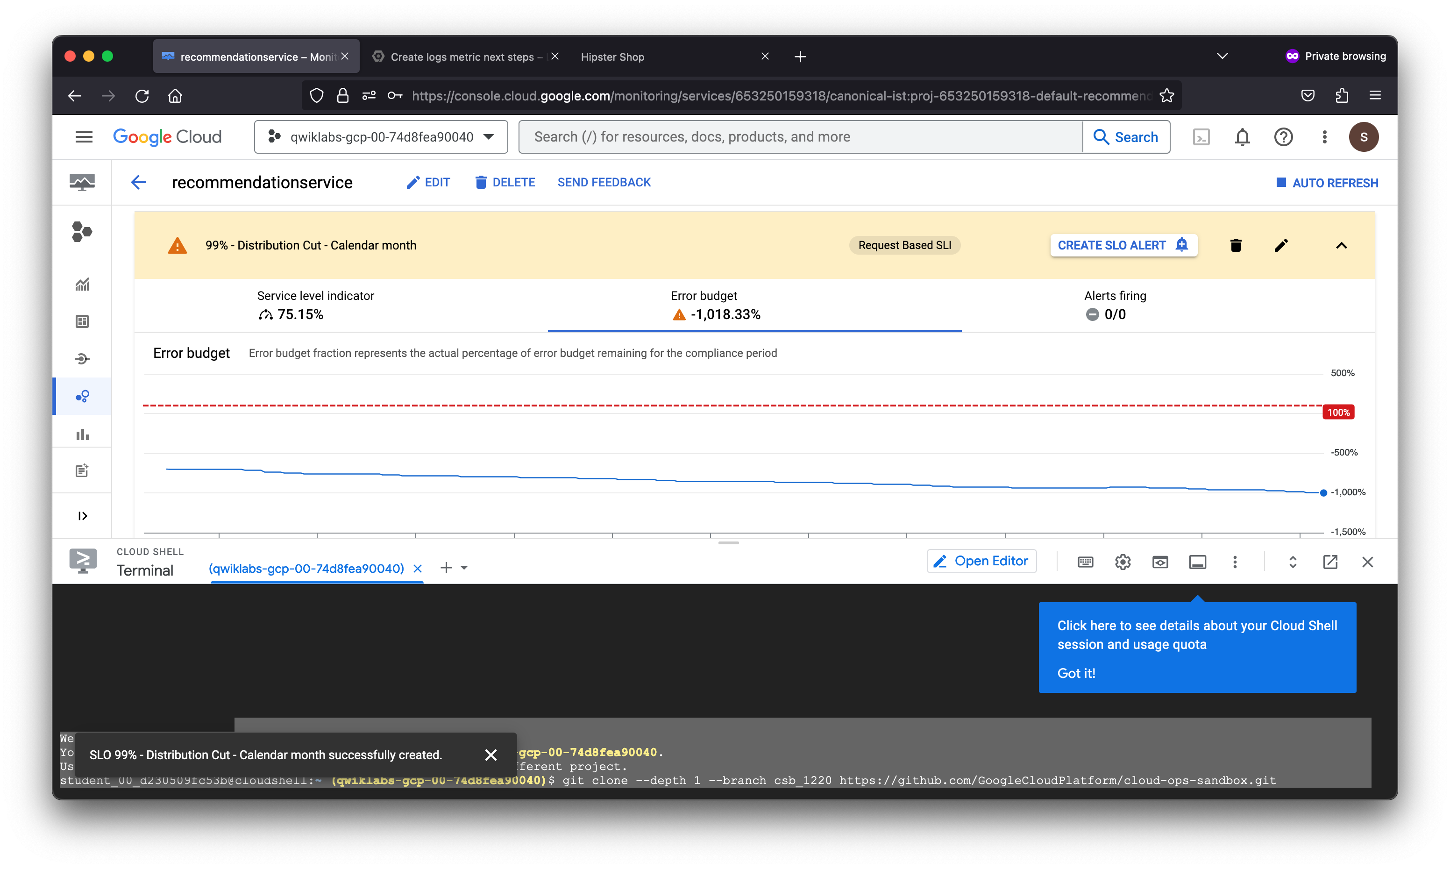The image size is (1450, 869).
Task: Open the user account avatar S
Action: (x=1364, y=137)
